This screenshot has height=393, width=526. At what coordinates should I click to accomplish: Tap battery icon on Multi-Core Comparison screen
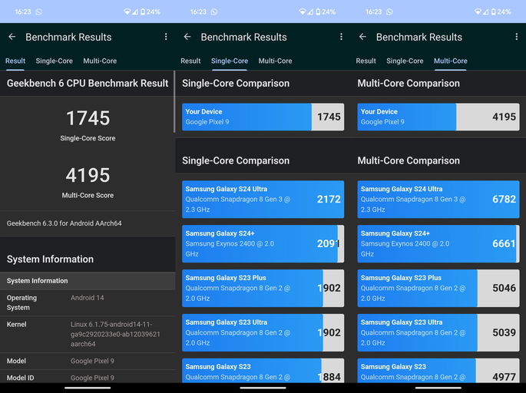494,12
